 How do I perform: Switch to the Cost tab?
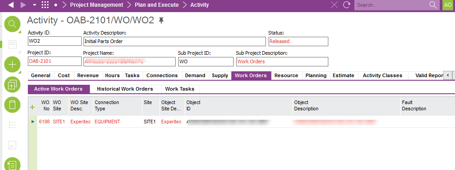click(x=64, y=76)
